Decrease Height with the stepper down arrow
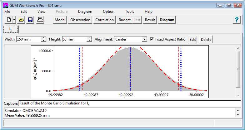Viewport: 245px width, 130px height. coord(89,41)
